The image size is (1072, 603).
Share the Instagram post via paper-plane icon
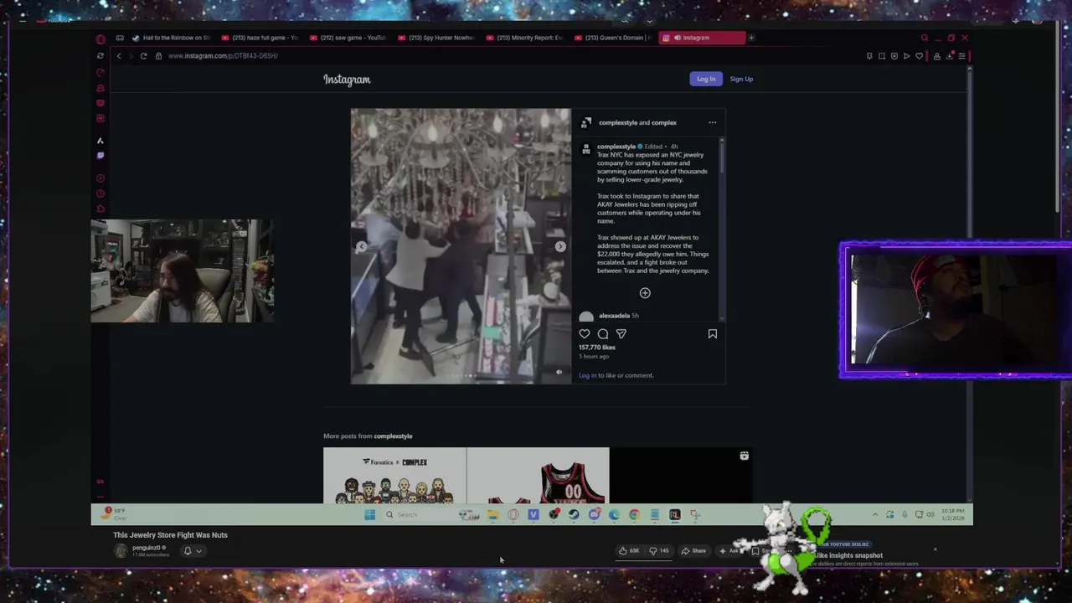coord(621,334)
